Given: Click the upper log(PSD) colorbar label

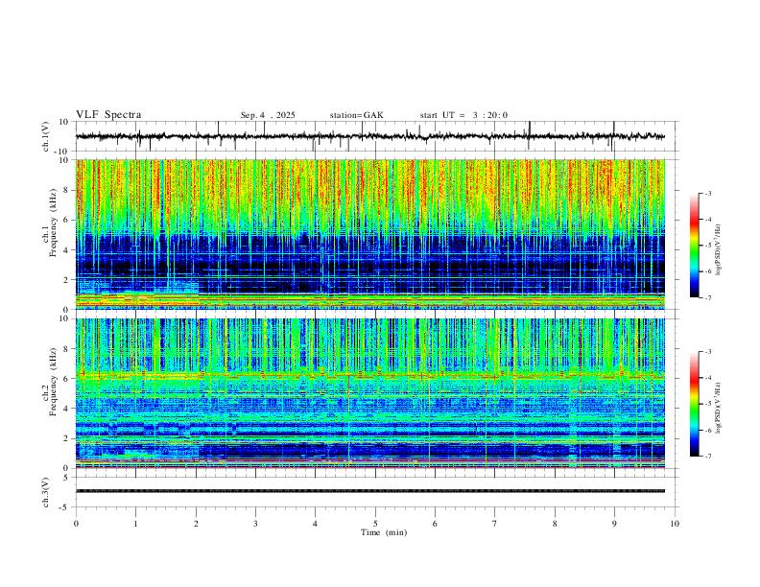Looking at the screenshot, I should click(x=719, y=250).
